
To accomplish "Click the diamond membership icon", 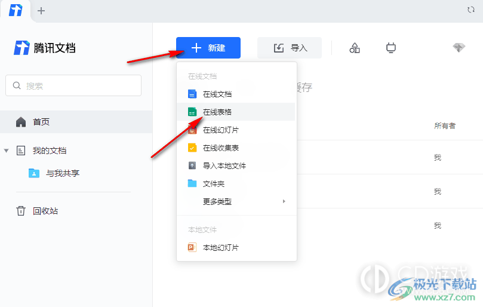I will click(x=459, y=47).
